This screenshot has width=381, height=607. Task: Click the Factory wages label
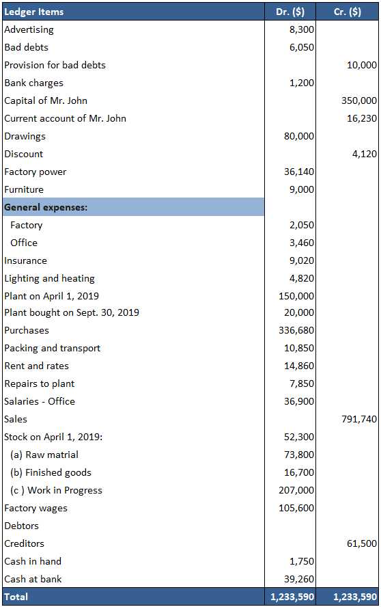(x=36, y=509)
